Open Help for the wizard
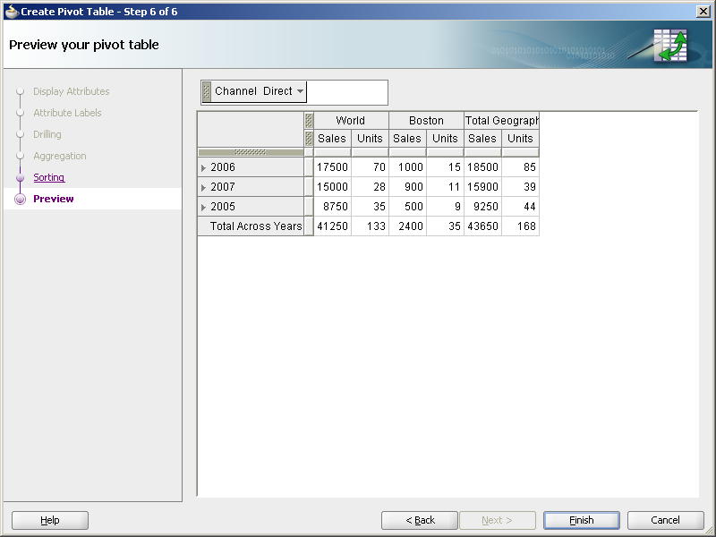716x537 pixels. pos(49,520)
